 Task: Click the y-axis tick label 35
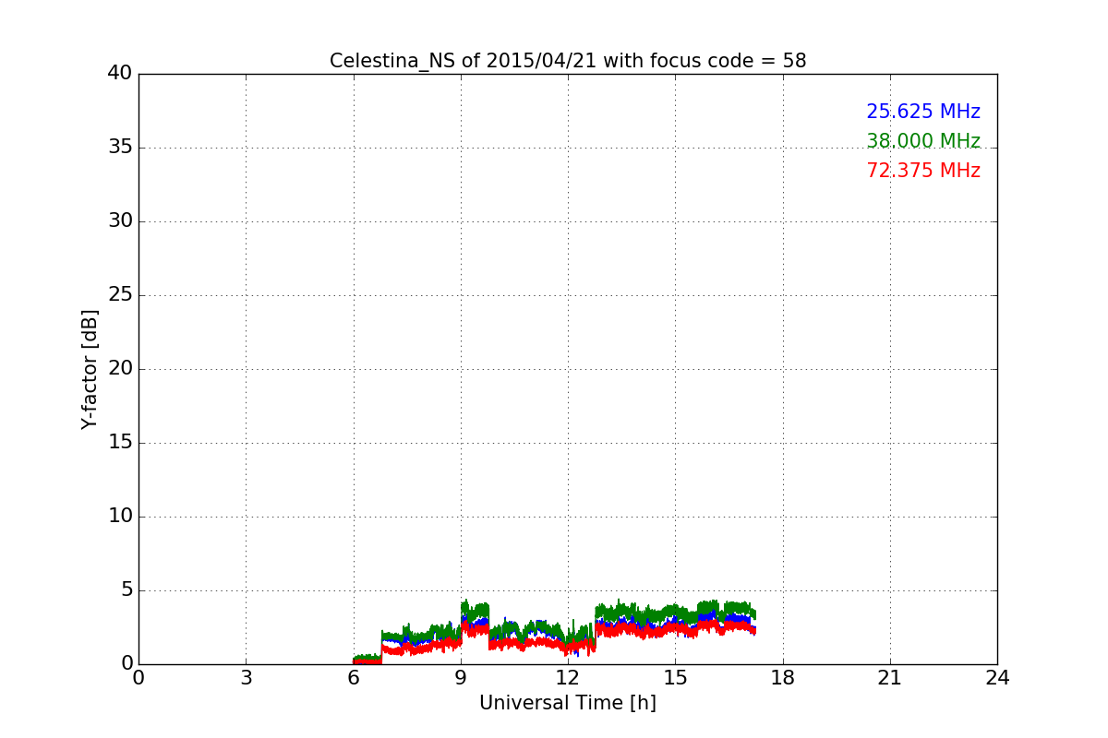120,148
